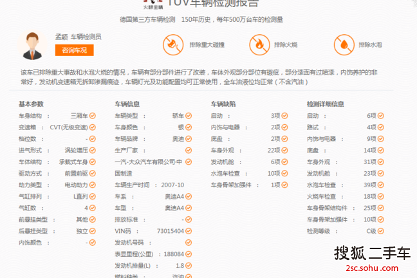The width and height of the screenshot is (417, 278).
Task: Click check icon beside 电动助力
Action: coord(93,185)
